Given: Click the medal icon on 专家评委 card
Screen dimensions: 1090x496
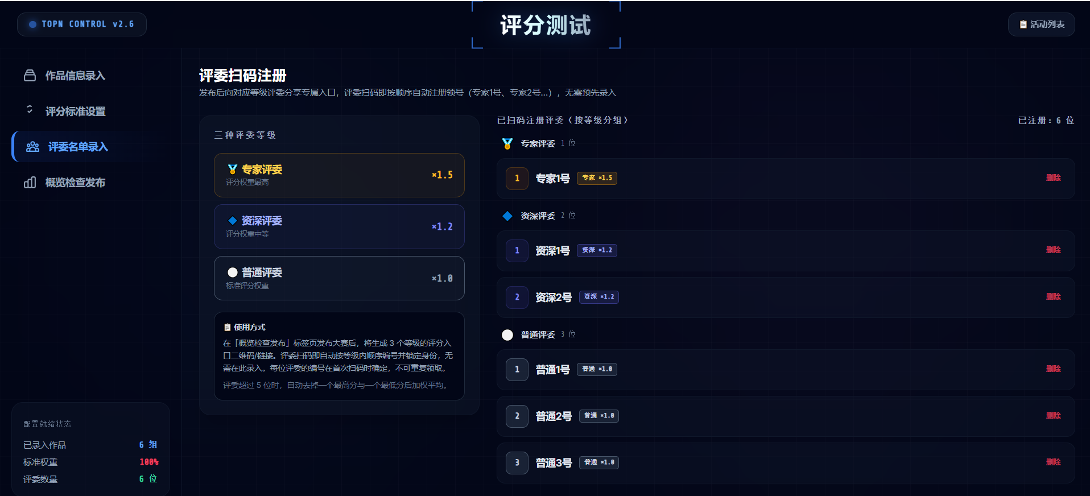Looking at the screenshot, I should pyautogui.click(x=232, y=170).
